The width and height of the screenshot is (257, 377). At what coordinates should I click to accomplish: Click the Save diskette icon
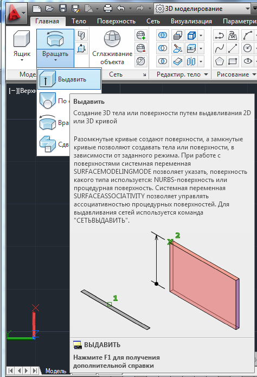[x=63, y=9]
